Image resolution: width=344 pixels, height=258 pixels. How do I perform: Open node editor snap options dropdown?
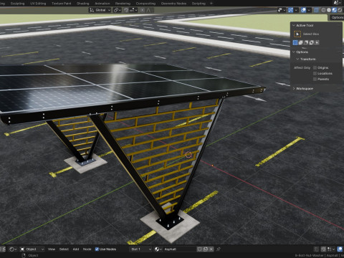click(x=330, y=249)
